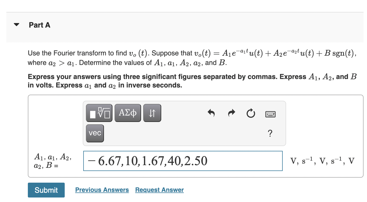Open Previous Answers
The image size is (367, 202).
click(x=102, y=190)
